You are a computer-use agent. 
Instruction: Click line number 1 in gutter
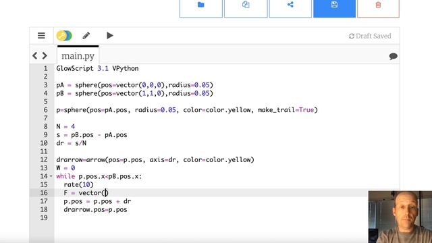tap(45, 68)
